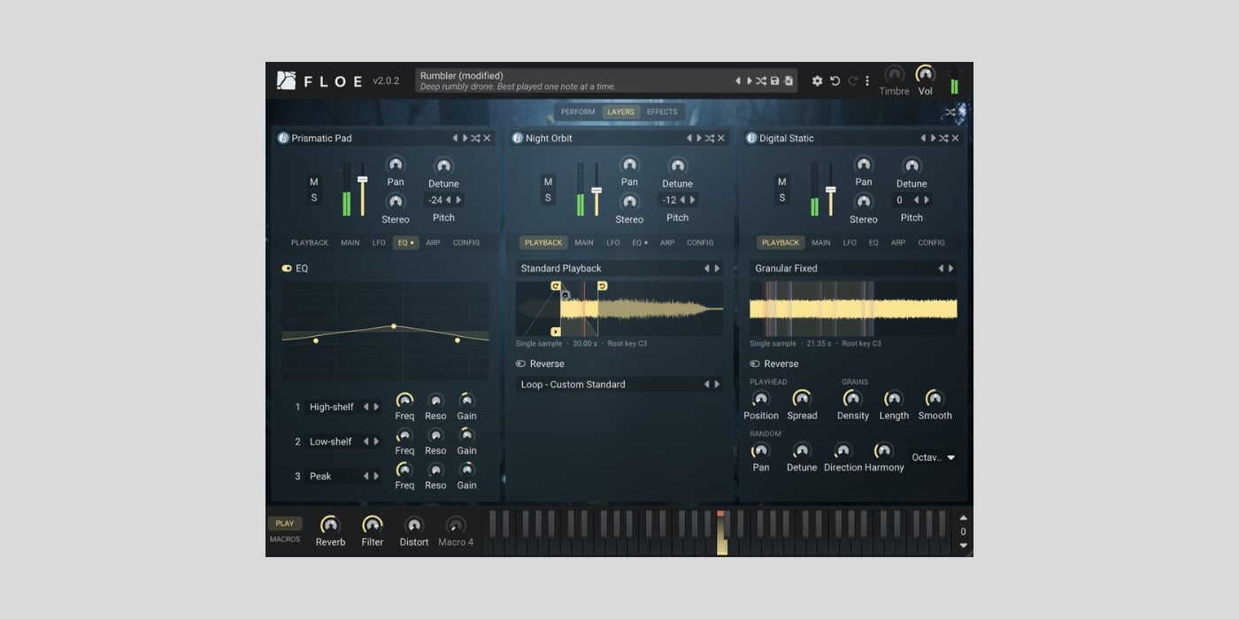Click the Night Orbit waveform display
The width and height of the screenshot is (1239, 619).
pos(619,309)
